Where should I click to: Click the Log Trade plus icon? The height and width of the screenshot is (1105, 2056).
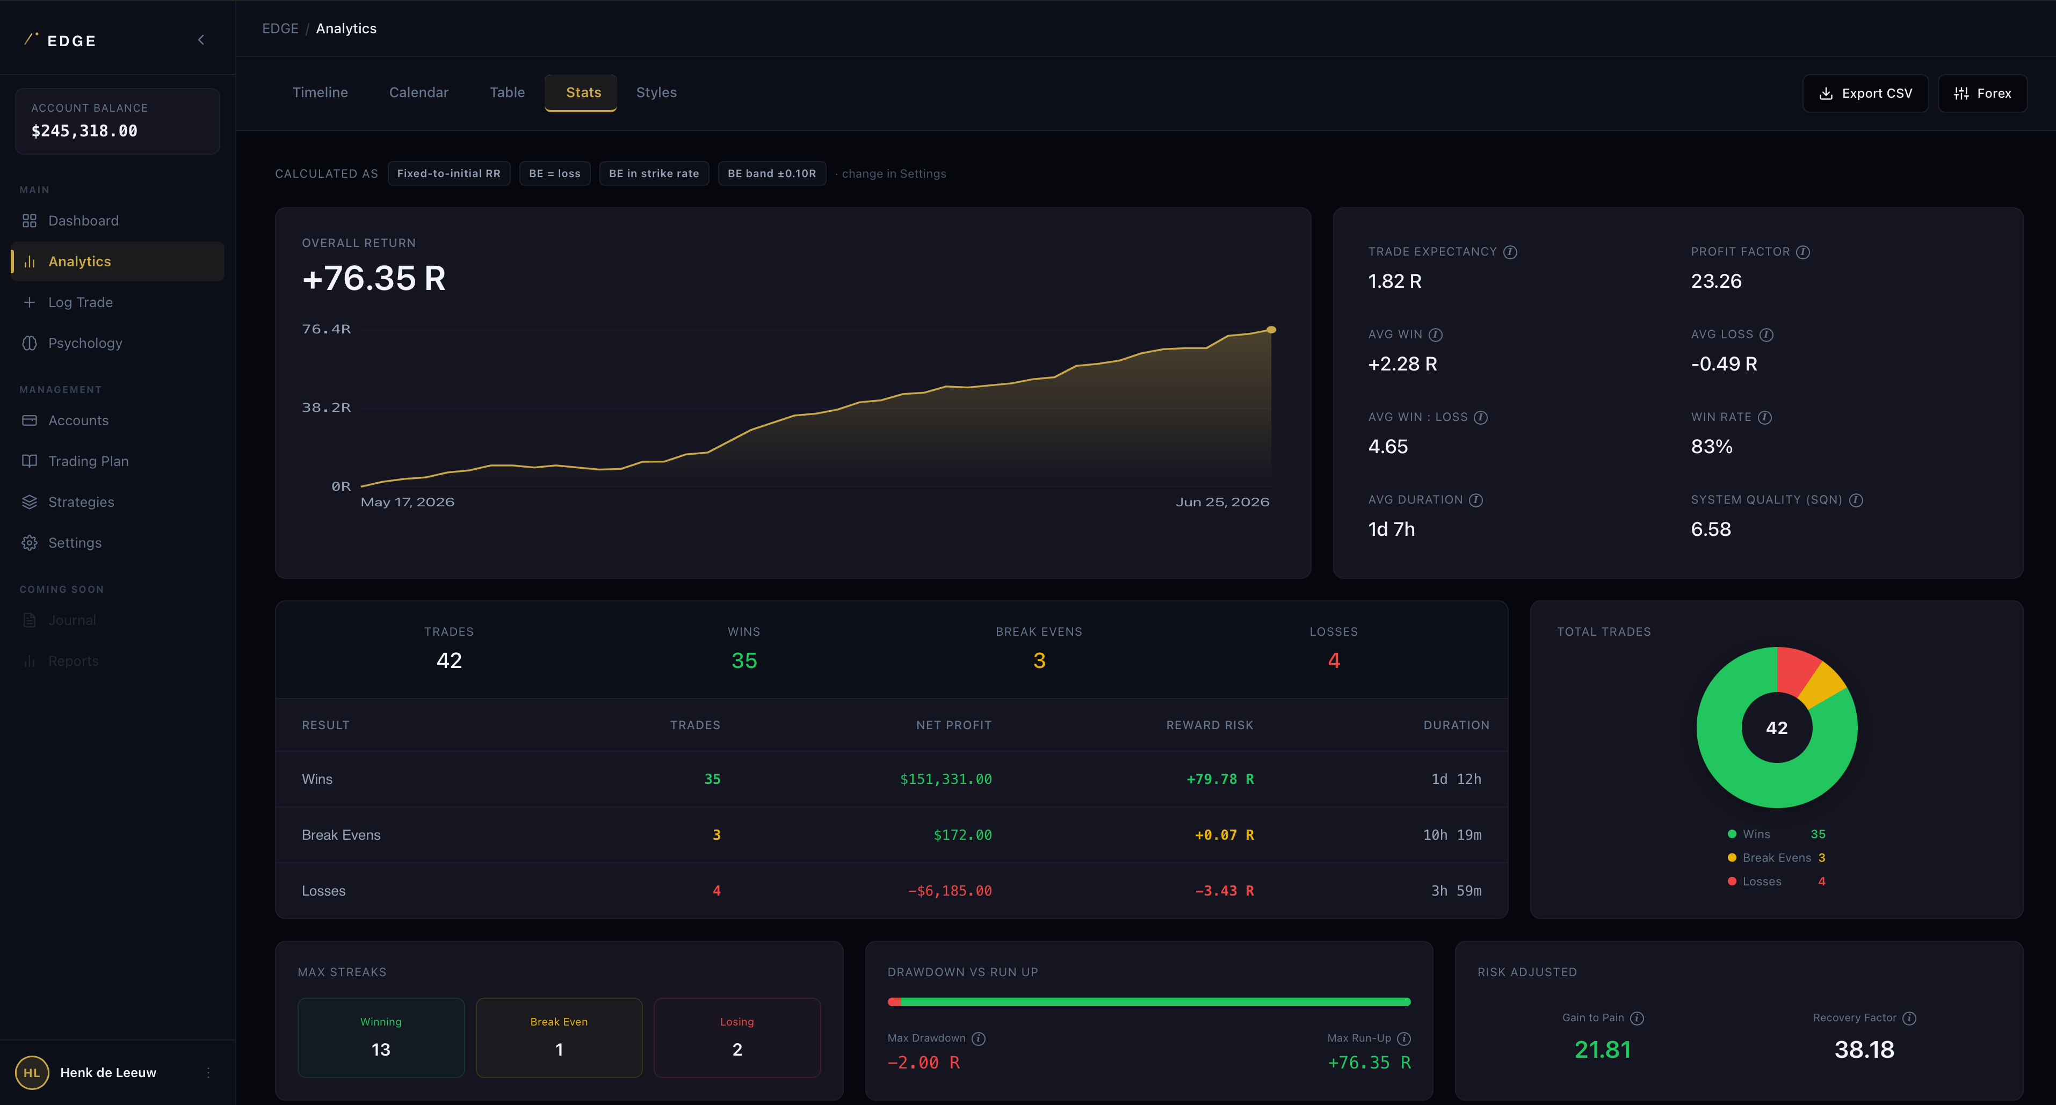tap(30, 302)
